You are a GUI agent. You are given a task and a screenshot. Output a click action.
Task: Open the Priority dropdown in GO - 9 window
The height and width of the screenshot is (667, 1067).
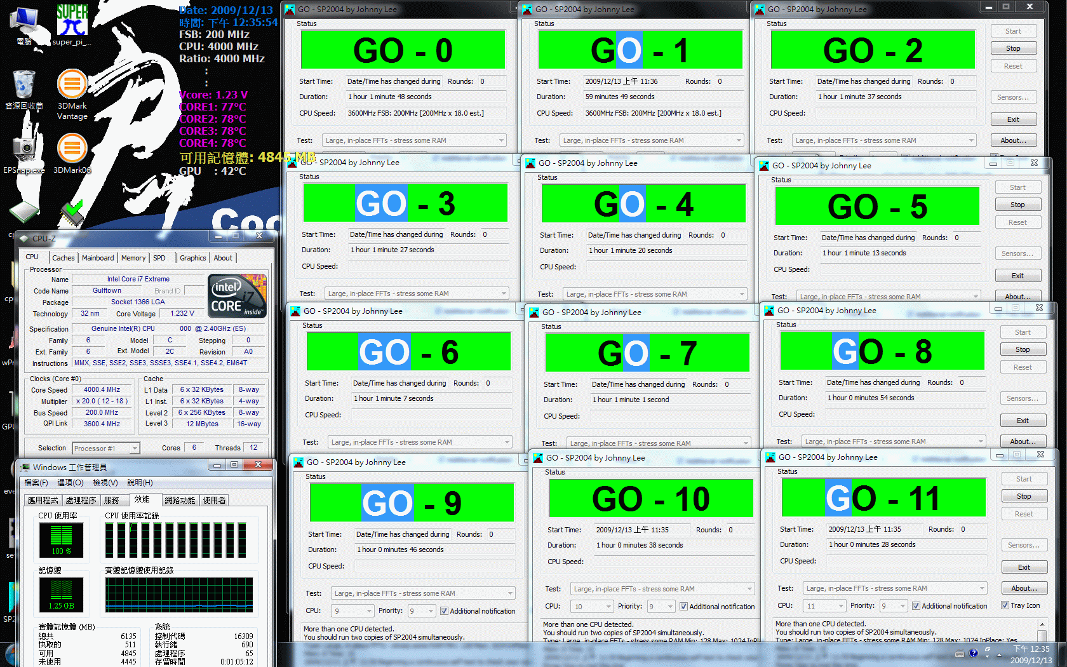422,611
